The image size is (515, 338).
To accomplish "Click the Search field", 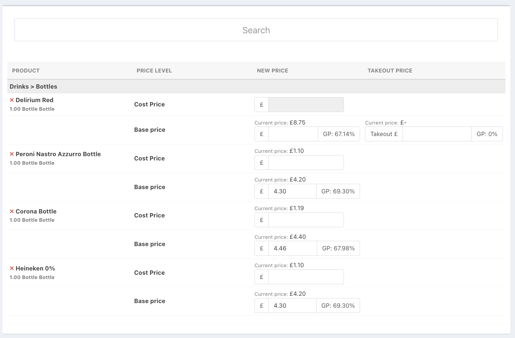I will coord(256,30).
